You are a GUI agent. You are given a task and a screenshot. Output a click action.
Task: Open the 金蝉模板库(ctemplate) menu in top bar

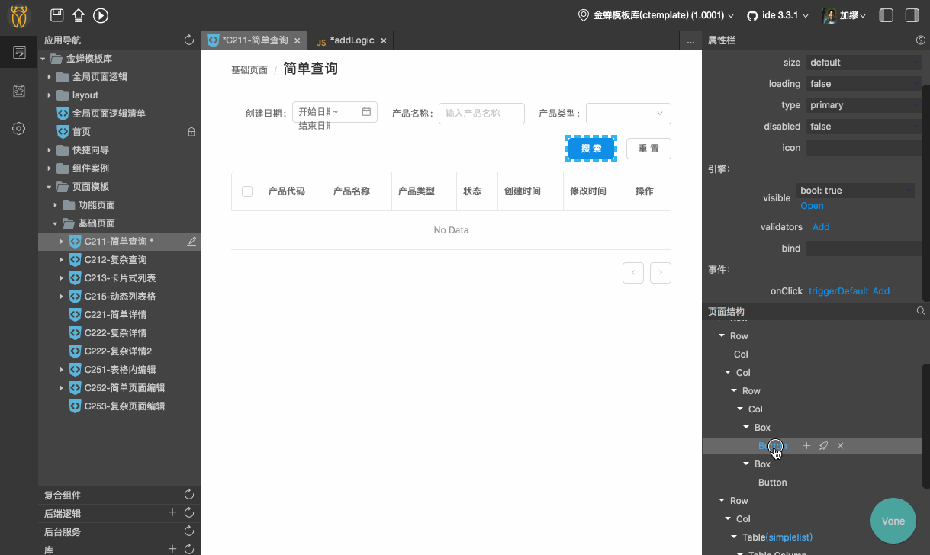click(x=657, y=14)
